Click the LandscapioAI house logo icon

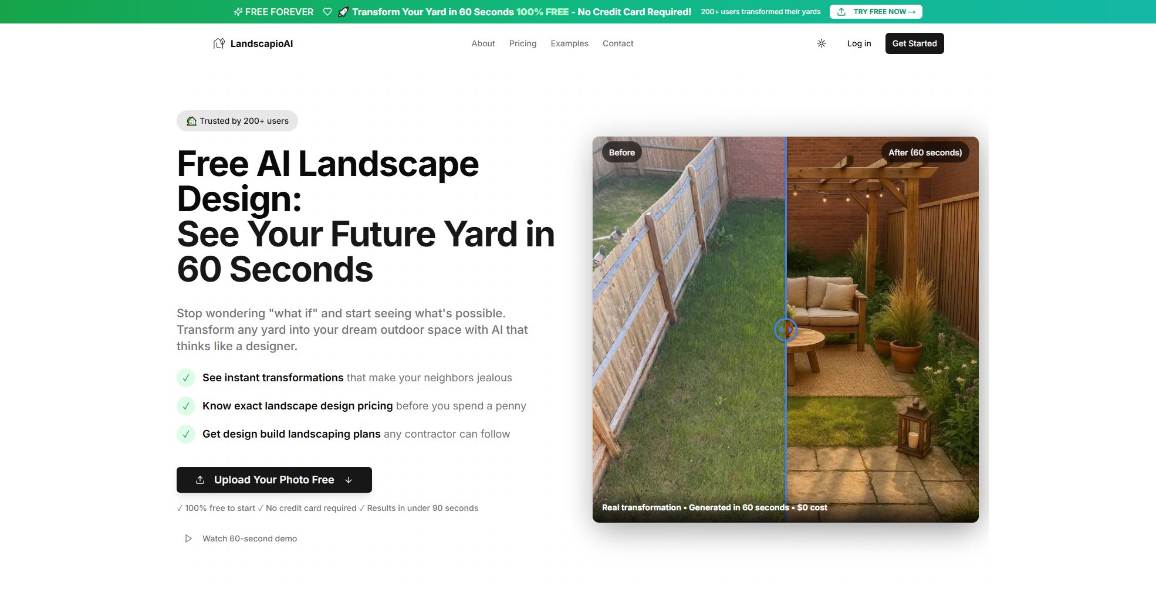tap(220, 43)
